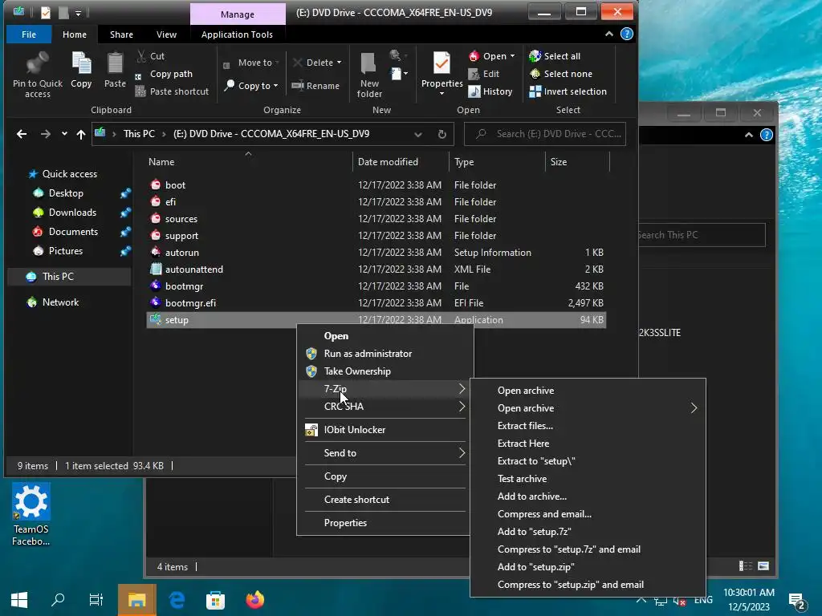Image resolution: width=822 pixels, height=616 pixels.
Task: Click IObit Unlocker menu entry
Action: 385,430
